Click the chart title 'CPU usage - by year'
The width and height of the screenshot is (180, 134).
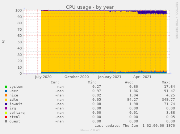(90, 7)
